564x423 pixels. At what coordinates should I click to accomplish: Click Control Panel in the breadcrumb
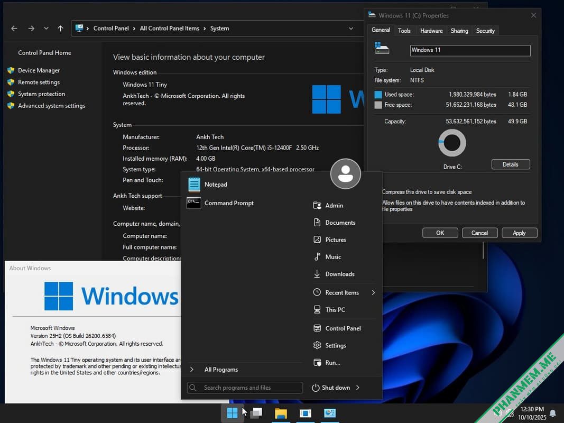tap(111, 29)
